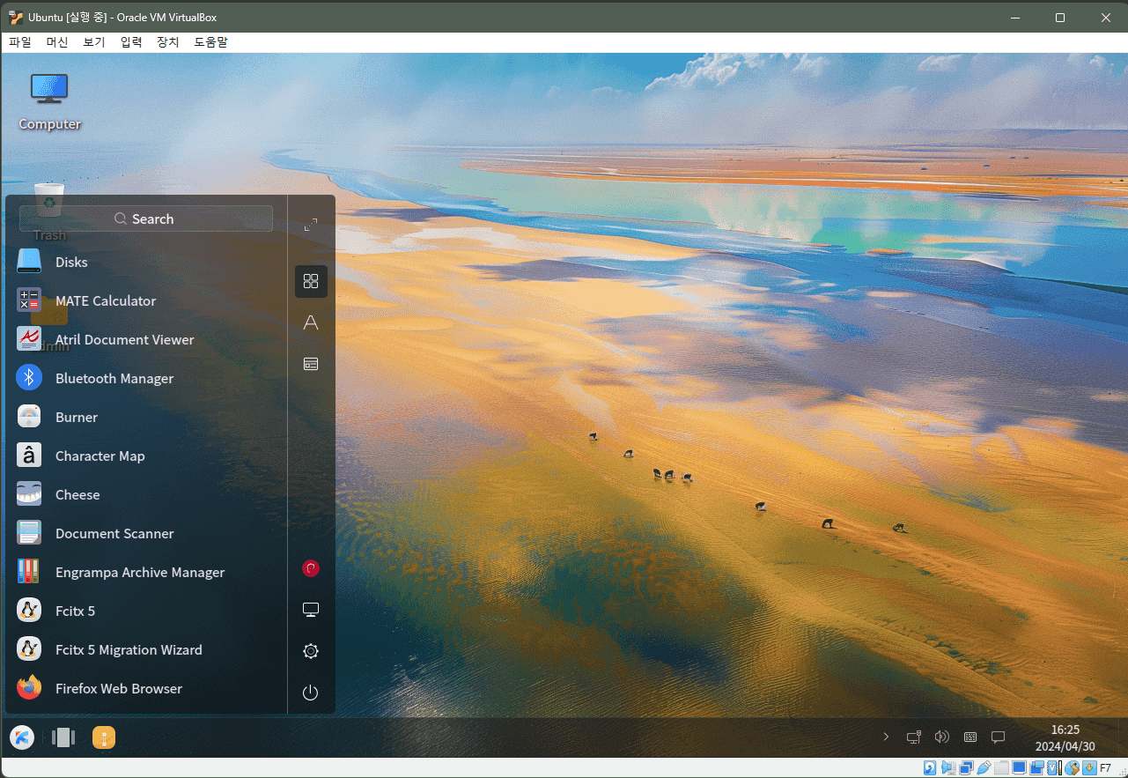Switch to category app view
The image size is (1128, 778).
311,363
